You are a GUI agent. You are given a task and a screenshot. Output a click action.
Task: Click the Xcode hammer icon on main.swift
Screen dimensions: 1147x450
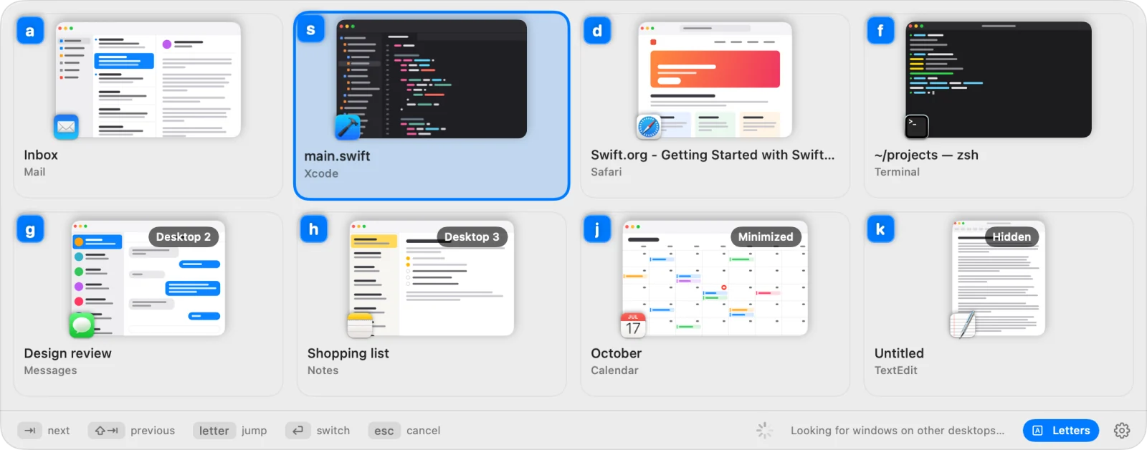tap(348, 127)
